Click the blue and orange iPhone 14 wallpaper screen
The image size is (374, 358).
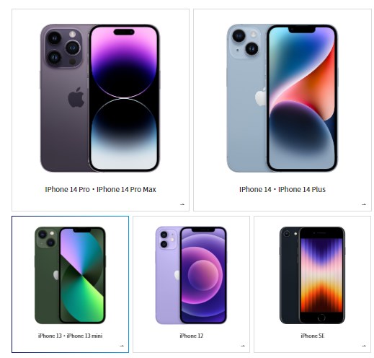pyautogui.click(x=302, y=98)
